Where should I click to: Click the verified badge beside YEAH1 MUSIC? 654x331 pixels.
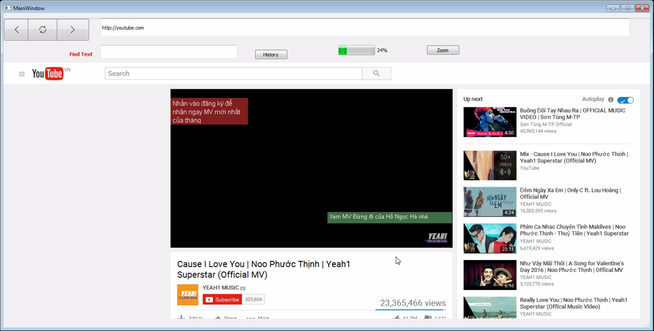243,288
